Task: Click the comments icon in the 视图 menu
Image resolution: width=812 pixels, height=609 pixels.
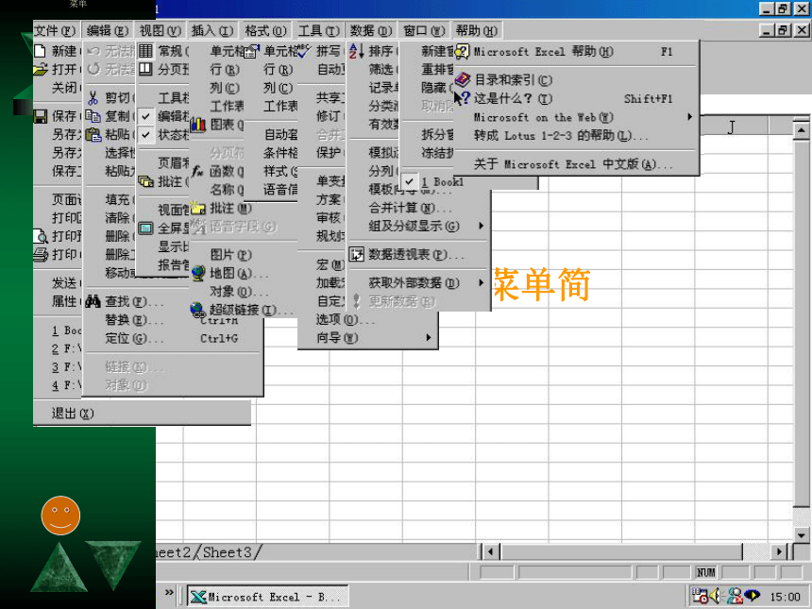Action: pos(146,181)
